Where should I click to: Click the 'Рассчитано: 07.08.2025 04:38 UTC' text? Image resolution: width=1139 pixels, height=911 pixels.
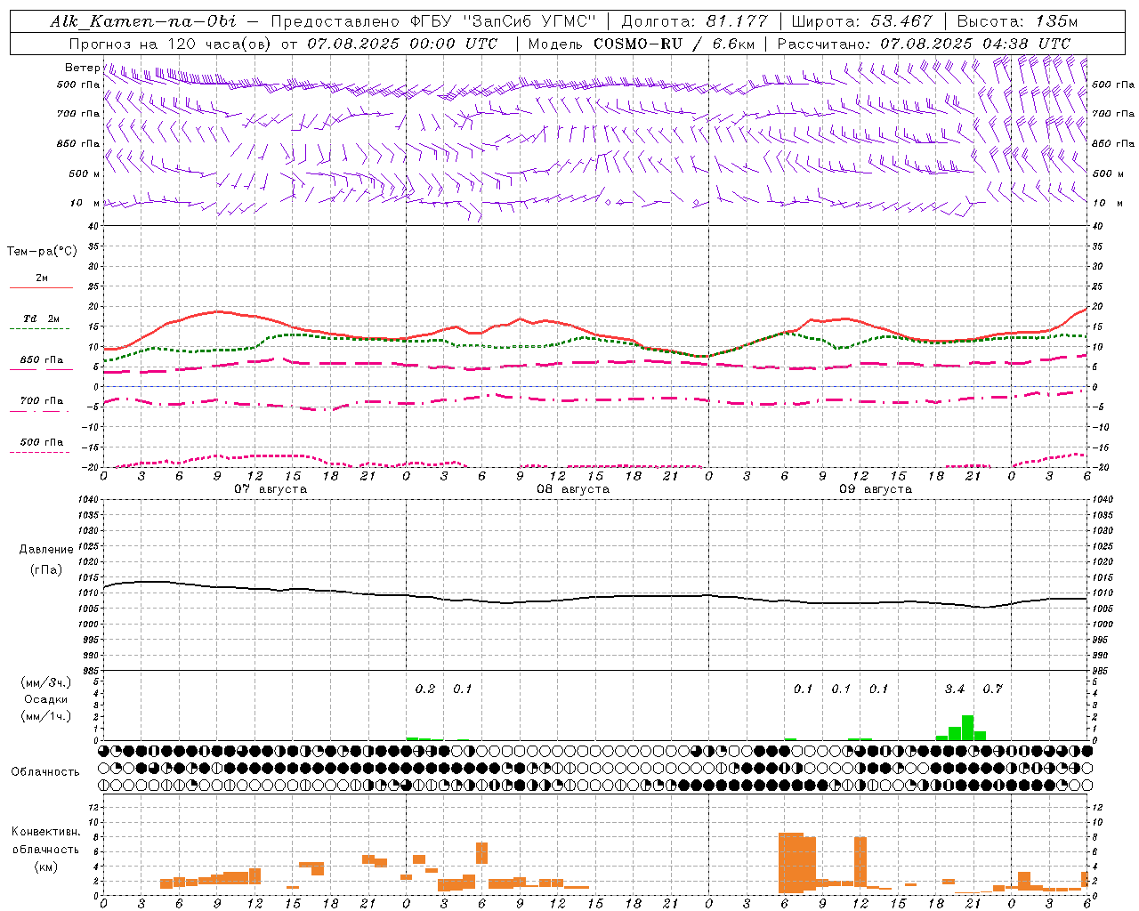(x=924, y=44)
